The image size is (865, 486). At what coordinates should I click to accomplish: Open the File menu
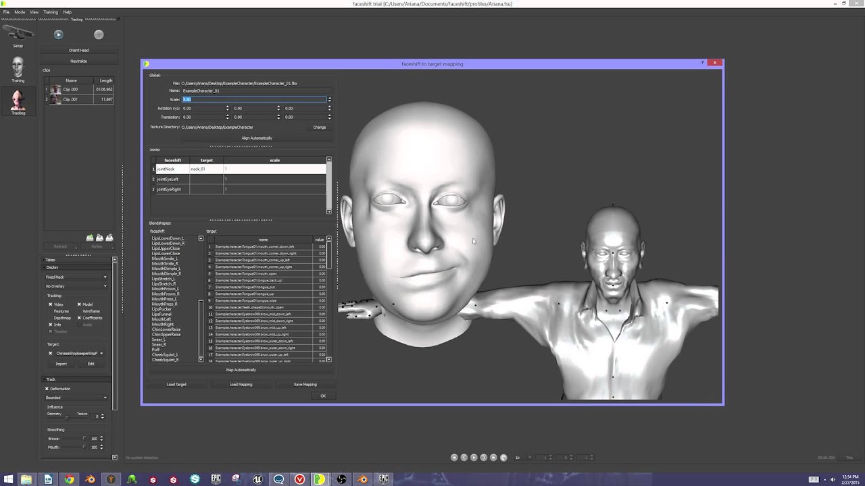pos(6,12)
